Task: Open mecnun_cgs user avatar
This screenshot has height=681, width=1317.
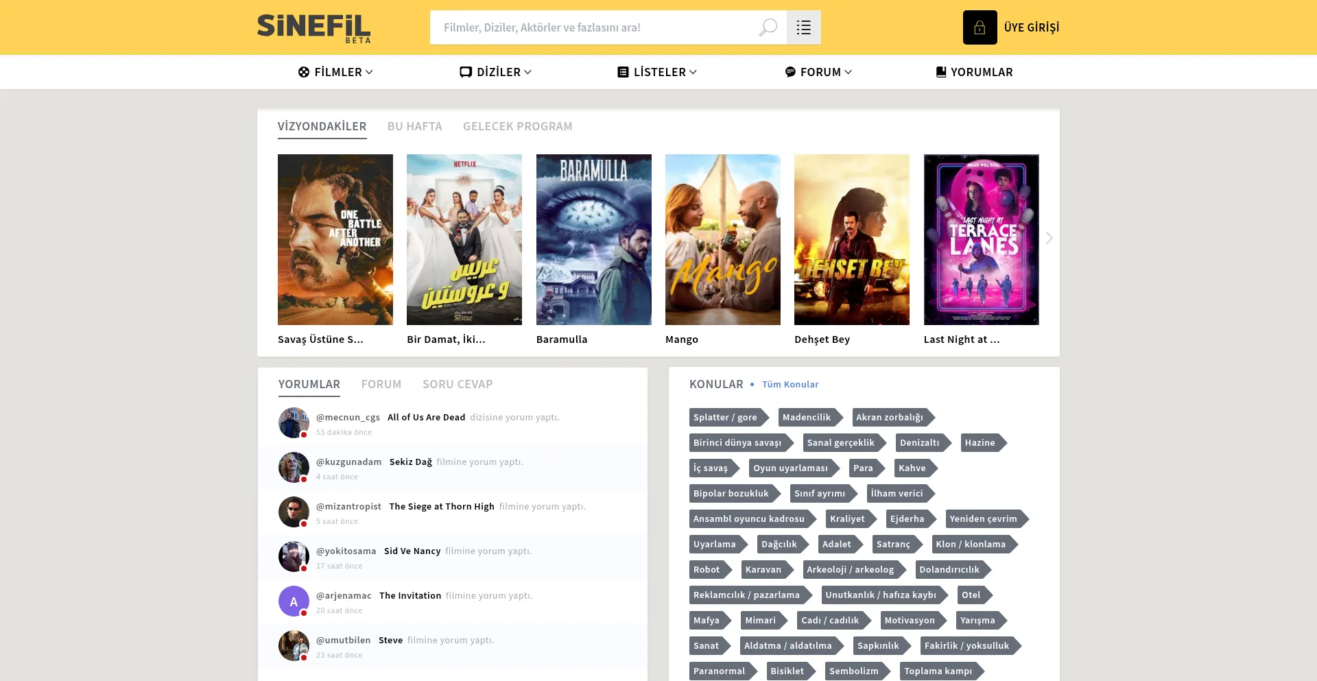Action: 294,423
